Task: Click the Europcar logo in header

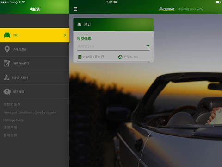Action: tap(167, 9)
